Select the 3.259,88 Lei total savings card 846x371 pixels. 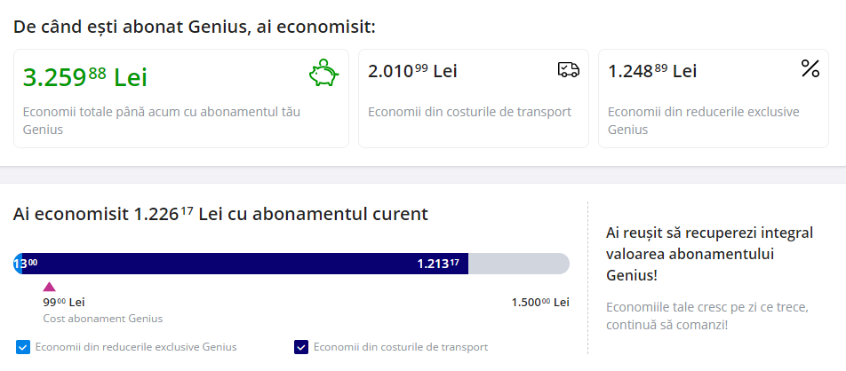[x=181, y=99]
